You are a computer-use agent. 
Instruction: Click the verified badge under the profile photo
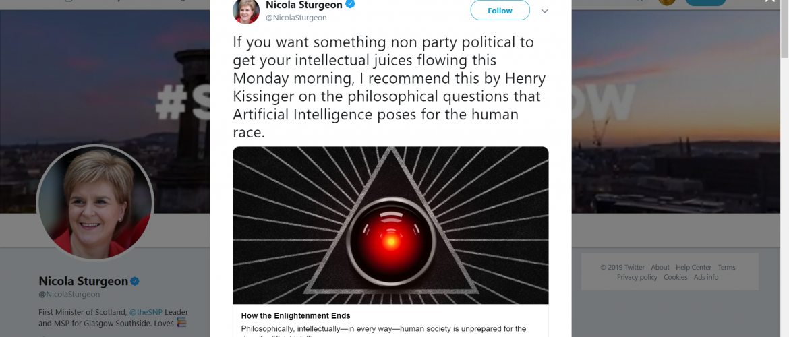(x=135, y=281)
